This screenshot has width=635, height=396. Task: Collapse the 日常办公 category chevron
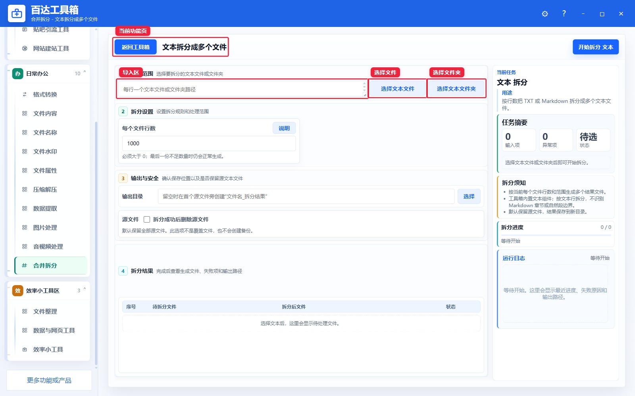(85, 73)
